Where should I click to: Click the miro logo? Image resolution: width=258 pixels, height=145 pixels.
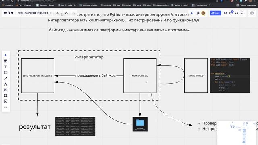[8, 13]
